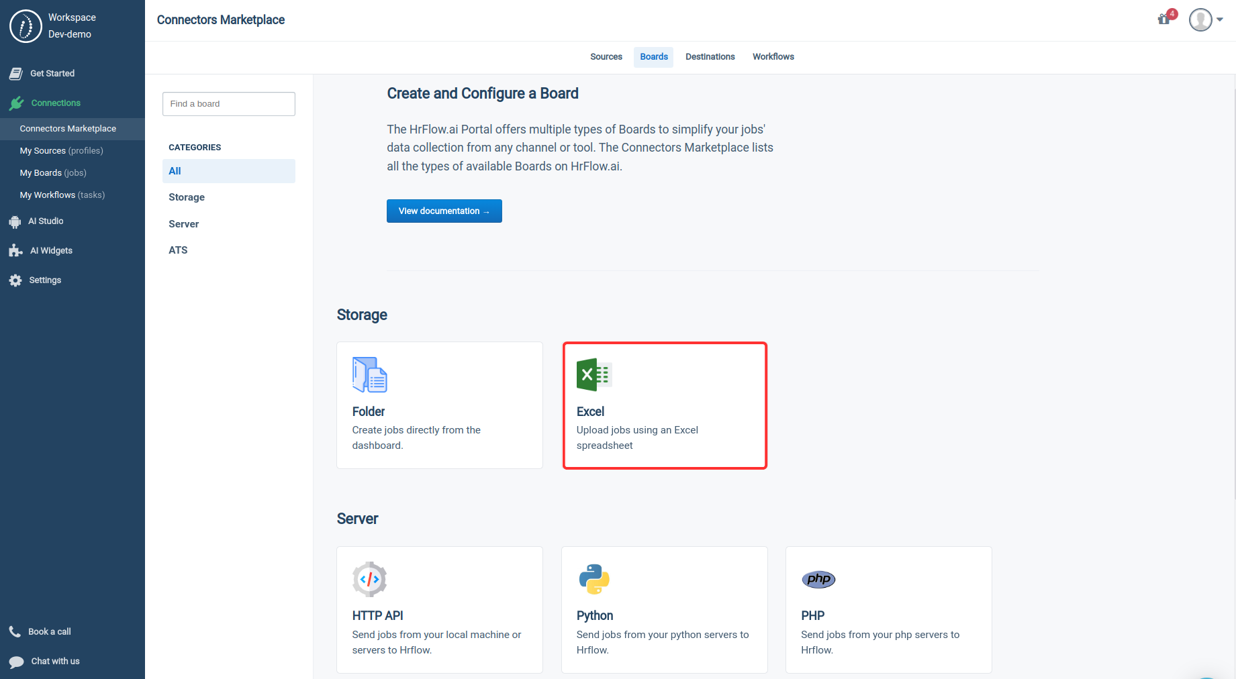Filter boards by ATS category
1236x679 pixels.
pyautogui.click(x=178, y=250)
